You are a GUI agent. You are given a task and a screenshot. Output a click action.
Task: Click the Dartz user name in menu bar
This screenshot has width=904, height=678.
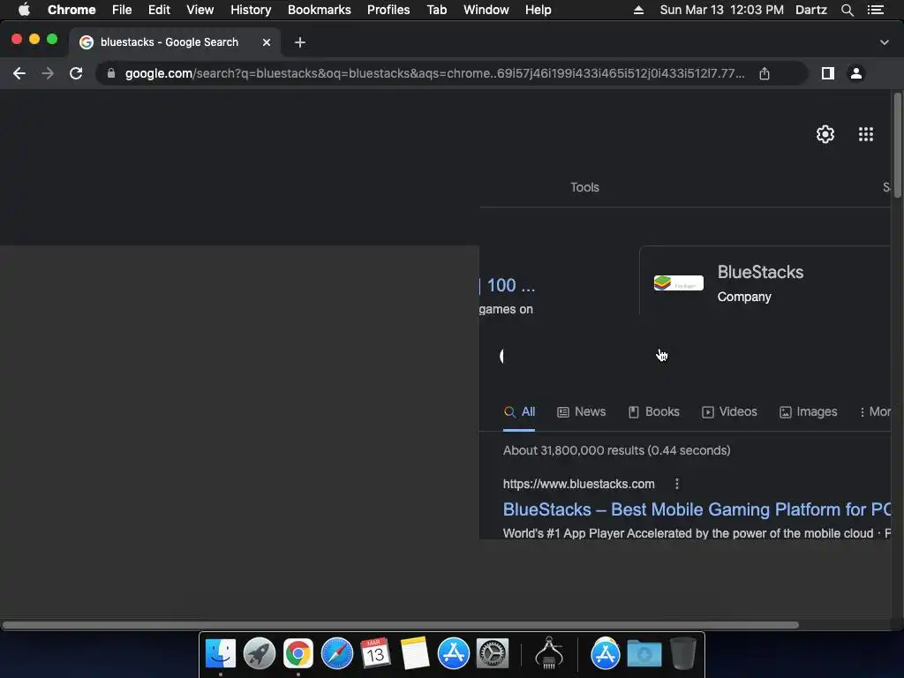[811, 10]
